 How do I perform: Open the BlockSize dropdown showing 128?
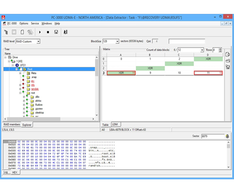click(117, 41)
